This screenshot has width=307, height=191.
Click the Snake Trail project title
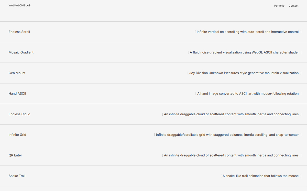point(17,176)
